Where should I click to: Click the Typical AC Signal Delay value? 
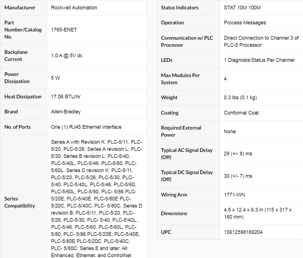click(x=238, y=154)
